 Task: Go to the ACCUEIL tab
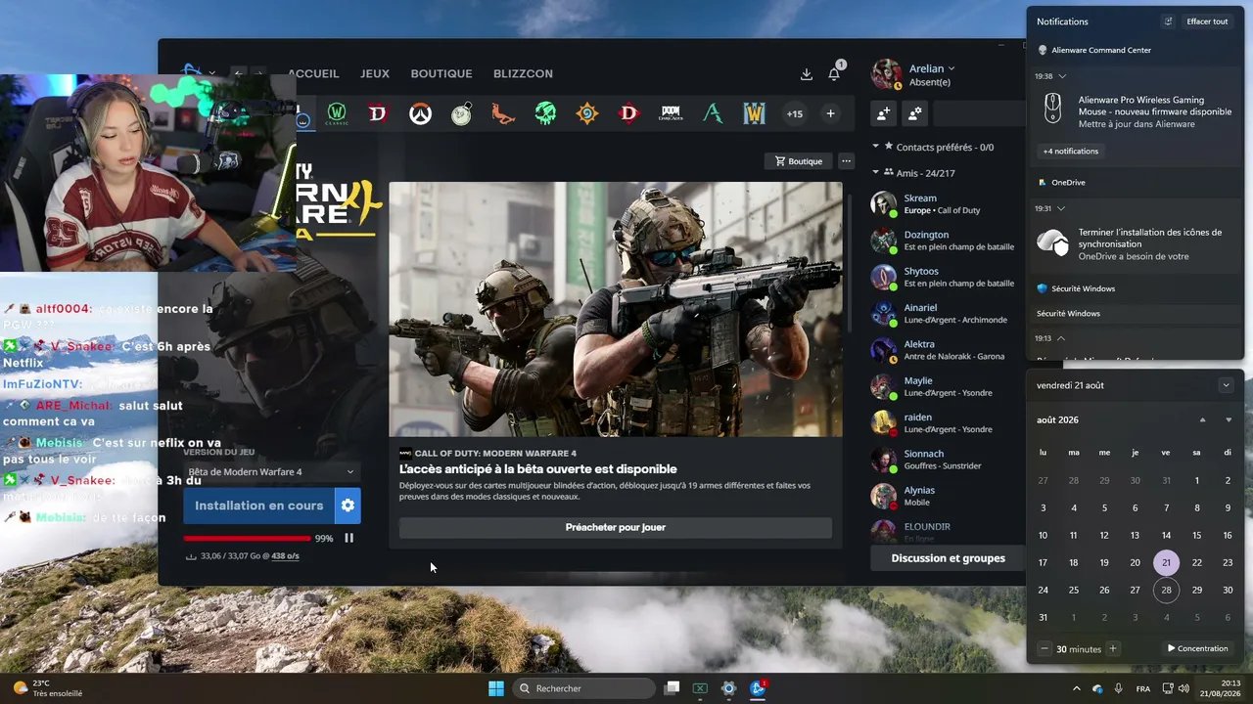click(x=313, y=73)
